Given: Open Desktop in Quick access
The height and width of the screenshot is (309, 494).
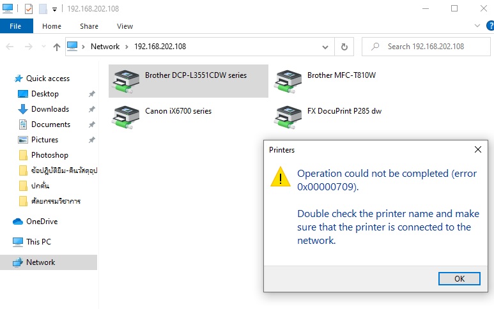Looking at the screenshot, I should coord(45,94).
